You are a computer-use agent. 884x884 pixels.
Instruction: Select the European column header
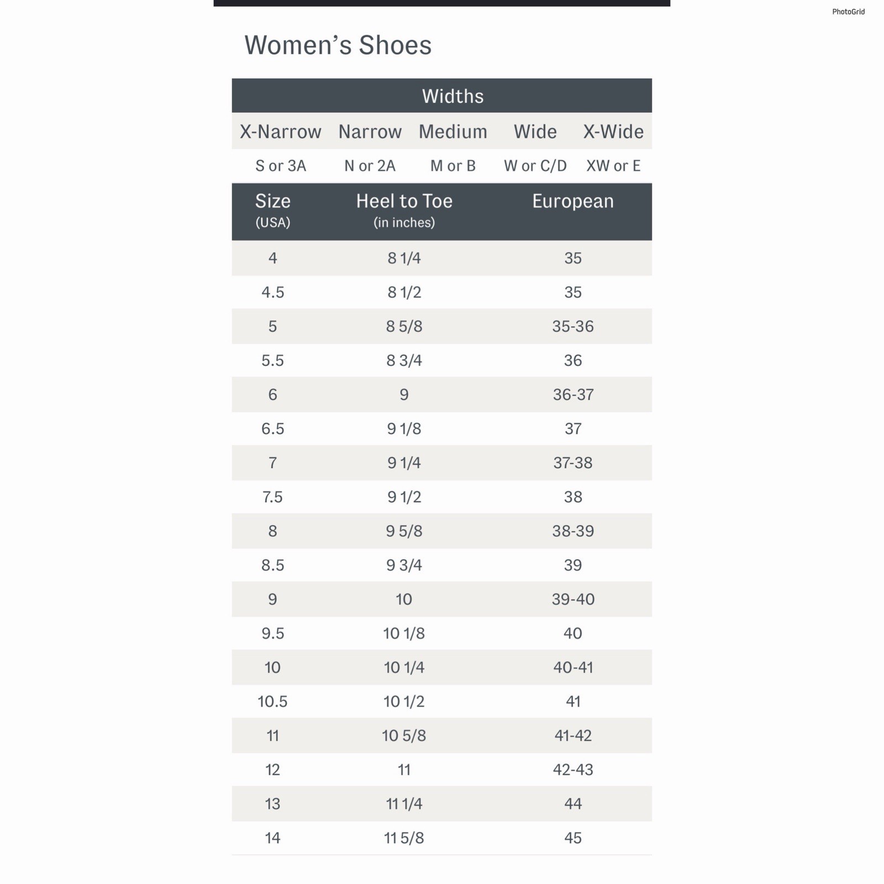(x=573, y=201)
